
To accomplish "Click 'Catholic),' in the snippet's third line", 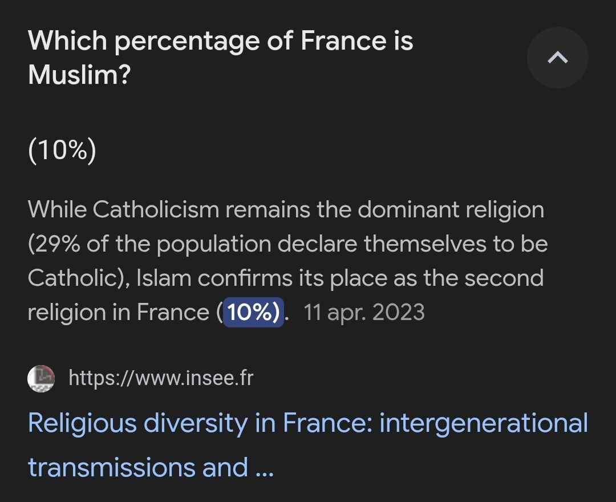I will [79, 278].
